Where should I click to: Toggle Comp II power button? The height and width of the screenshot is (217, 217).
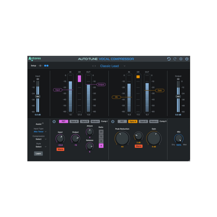[113, 122]
